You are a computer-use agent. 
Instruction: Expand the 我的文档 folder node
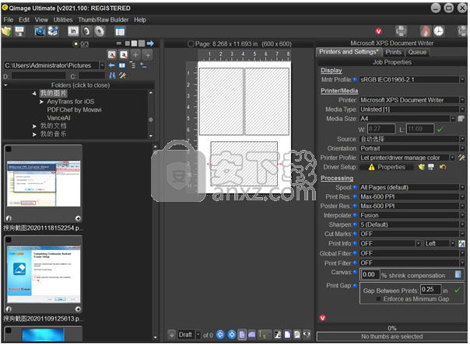pyautogui.click(x=34, y=127)
